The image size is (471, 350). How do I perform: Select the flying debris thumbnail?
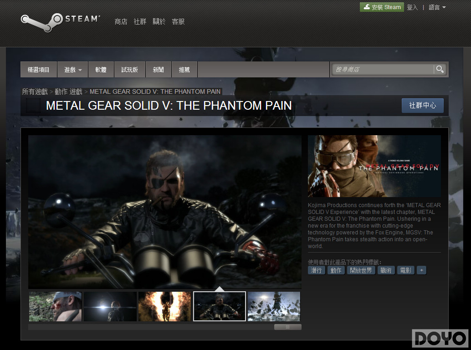coord(274,306)
